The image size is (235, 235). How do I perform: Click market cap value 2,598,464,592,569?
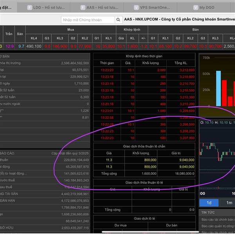75,63
